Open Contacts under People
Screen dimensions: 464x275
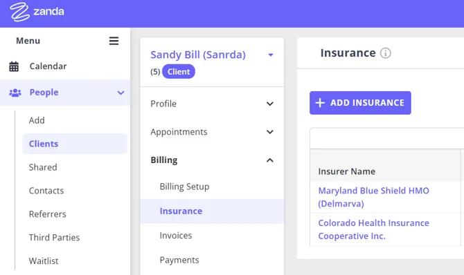(46, 191)
